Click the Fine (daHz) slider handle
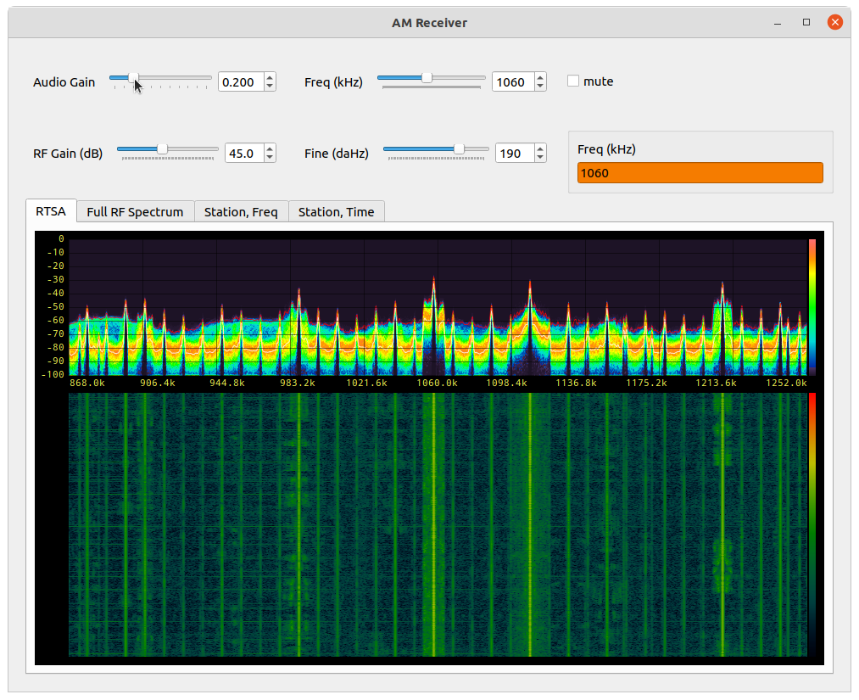The height and width of the screenshot is (700, 859). [x=459, y=148]
